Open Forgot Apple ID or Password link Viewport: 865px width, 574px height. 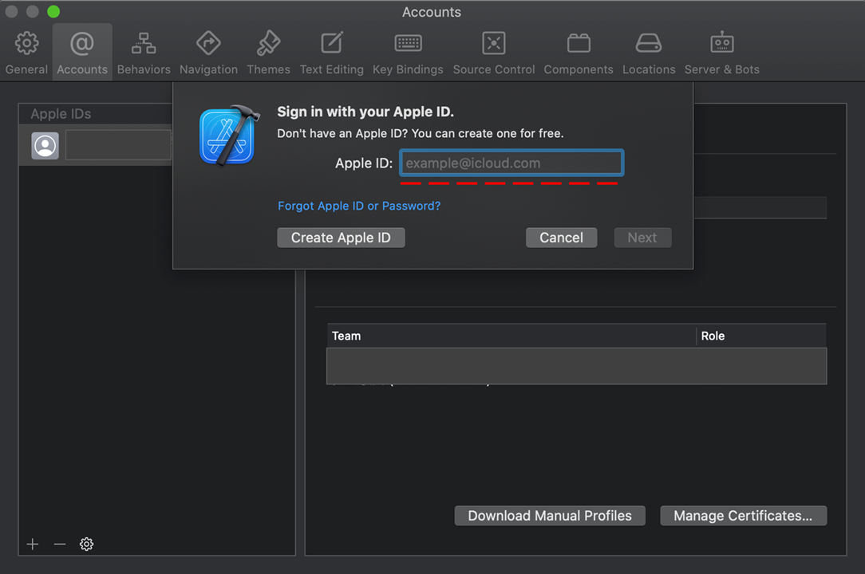click(359, 206)
